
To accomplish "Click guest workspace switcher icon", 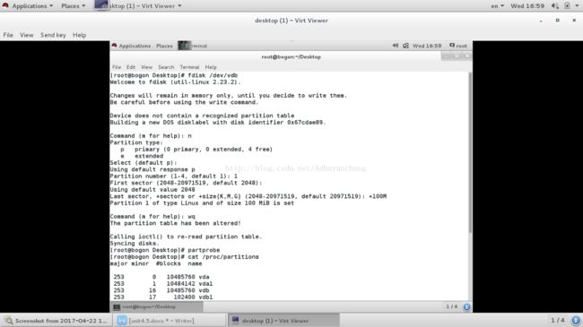I will (x=466, y=307).
